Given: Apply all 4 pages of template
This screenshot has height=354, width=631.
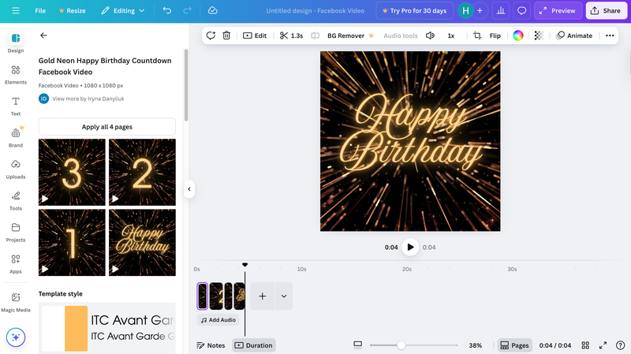Looking at the screenshot, I should tap(107, 127).
